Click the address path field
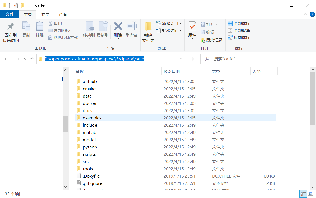316x198 pixels. coord(111,59)
